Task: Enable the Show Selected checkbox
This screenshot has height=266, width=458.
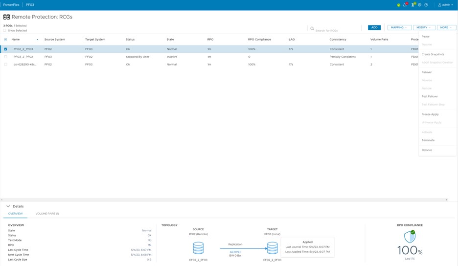Action: [x=5, y=30]
